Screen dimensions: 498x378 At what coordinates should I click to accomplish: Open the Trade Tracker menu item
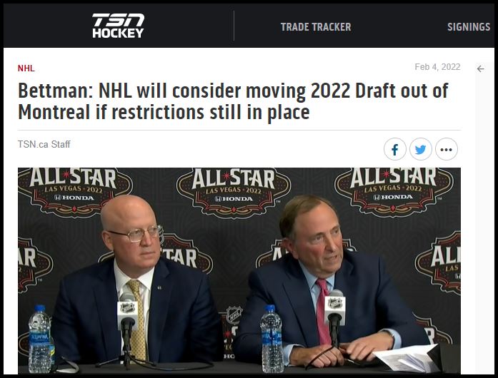click(316, 27)
